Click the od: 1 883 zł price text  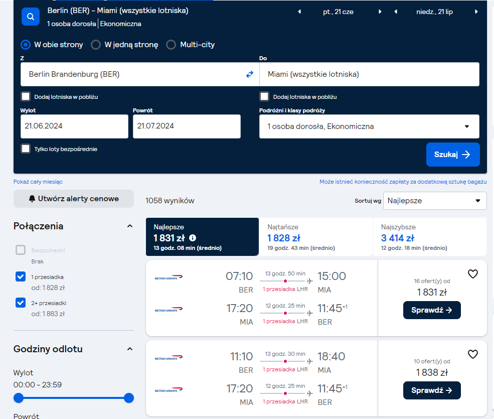[x=48, y=314]
